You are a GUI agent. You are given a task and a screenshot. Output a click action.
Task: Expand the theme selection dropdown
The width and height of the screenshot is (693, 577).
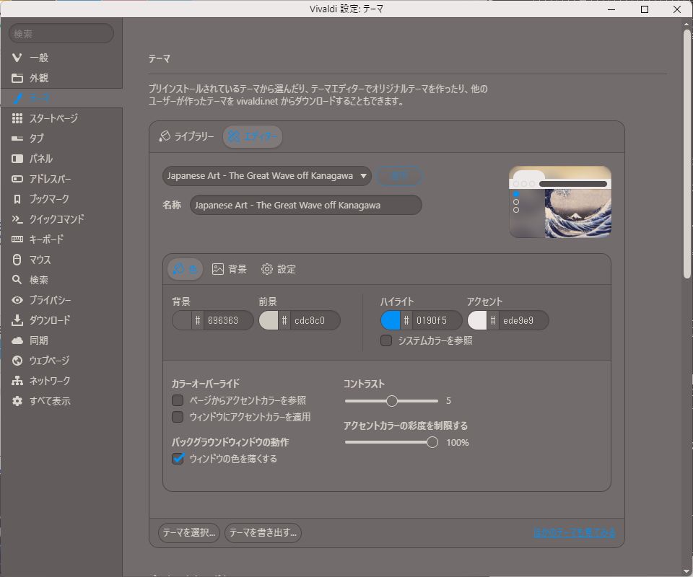point(266,176)
